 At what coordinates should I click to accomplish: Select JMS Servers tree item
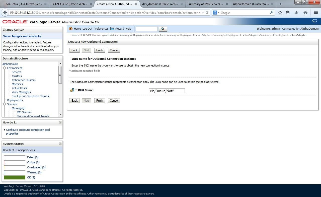(24, 112)
